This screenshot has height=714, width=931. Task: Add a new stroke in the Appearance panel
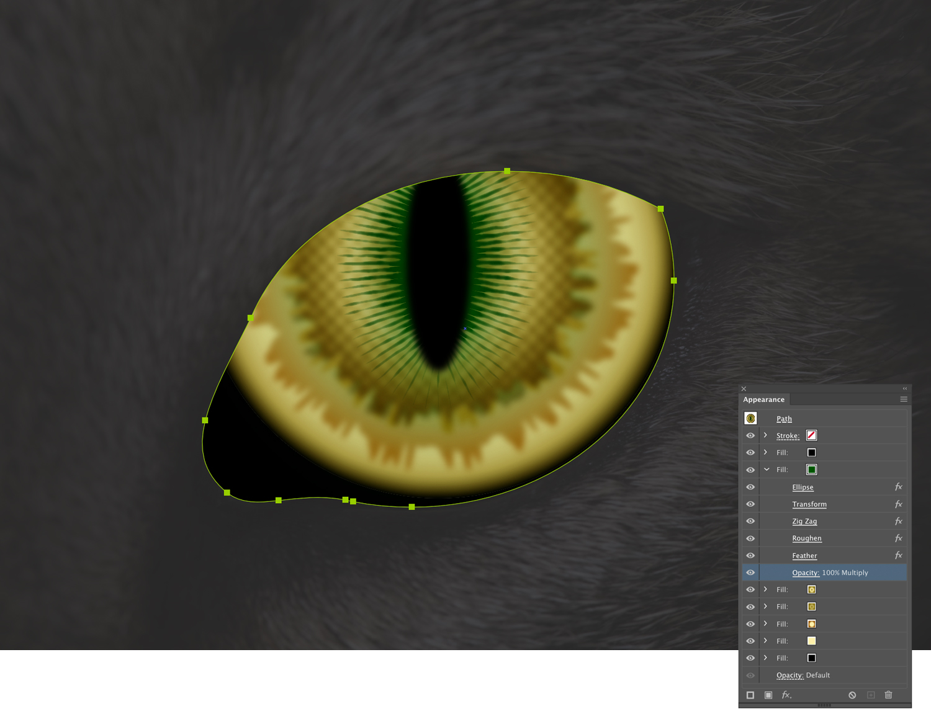(x=750, y=695)
